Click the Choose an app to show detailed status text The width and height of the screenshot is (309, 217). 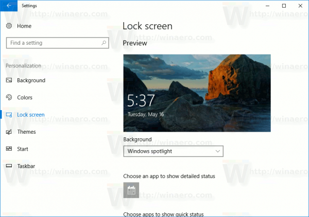coord(169,176)
